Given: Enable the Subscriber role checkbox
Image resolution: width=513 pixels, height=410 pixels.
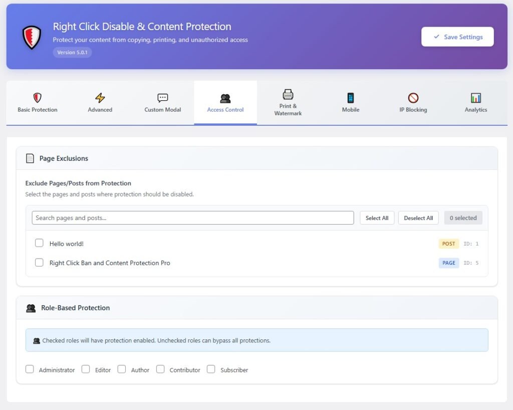Looking at the screenshot, I should 211,369.
